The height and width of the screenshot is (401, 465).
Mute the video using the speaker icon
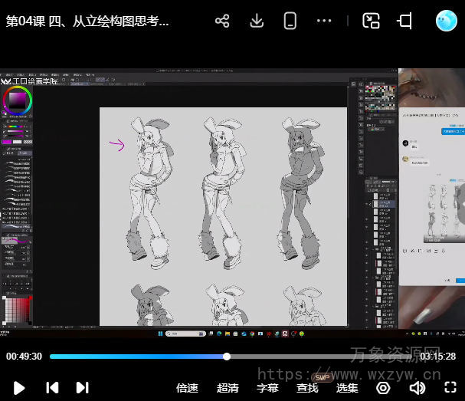point(417,388)
